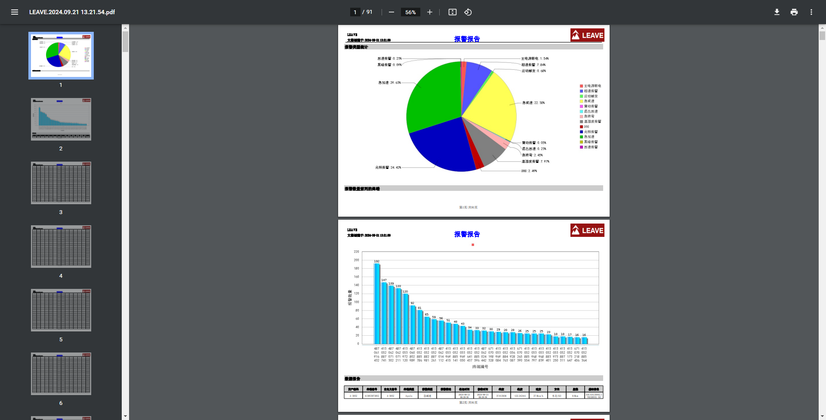The height and width of the screenshot is (420, 826).
Task: Click the 56% zoom level field
Action: coord(410,12)
